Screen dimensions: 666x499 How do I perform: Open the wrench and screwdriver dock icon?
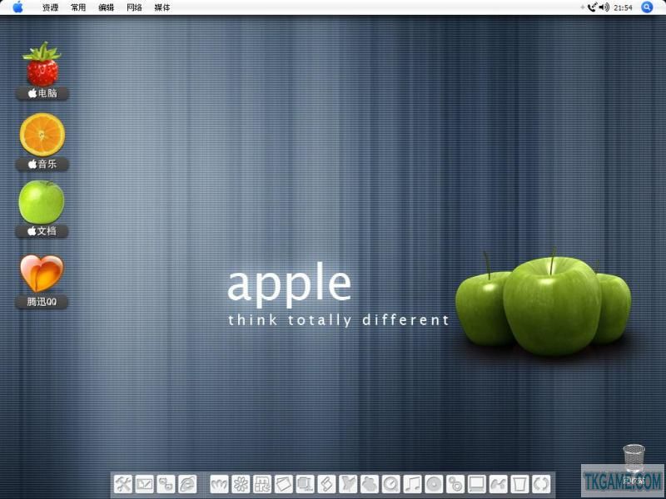(x=123, y=484)
